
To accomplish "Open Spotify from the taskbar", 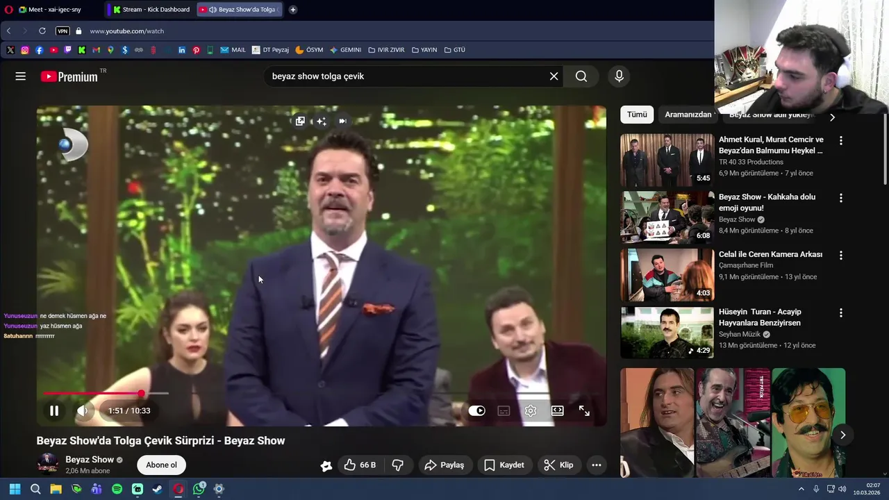I will (117, 490).
